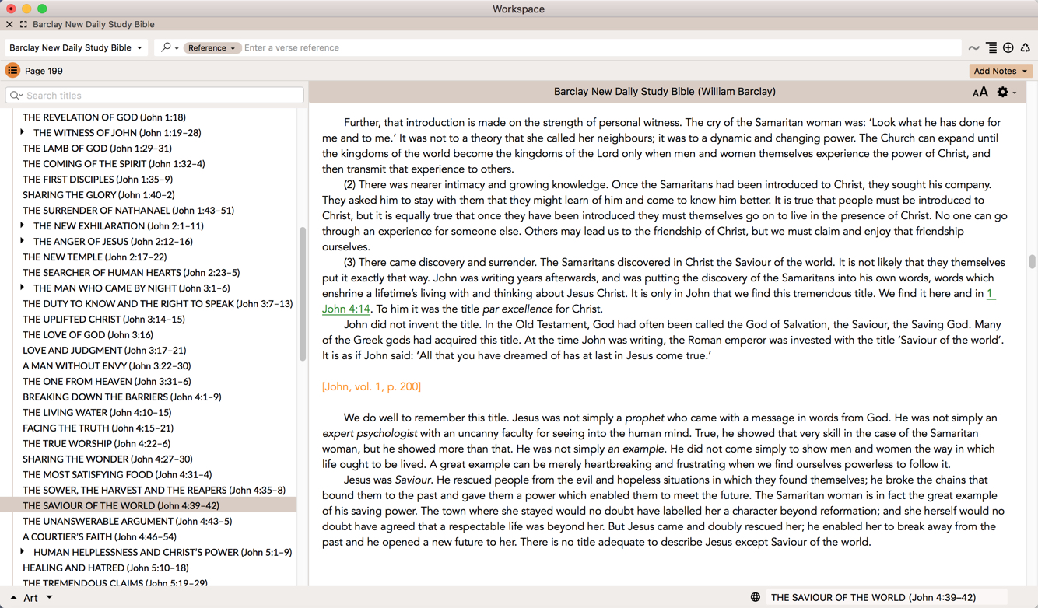Viewport: 1038px width, 608px height.
Task: Expand THE ANGER OF JESUS section
Action: [23, 241]
